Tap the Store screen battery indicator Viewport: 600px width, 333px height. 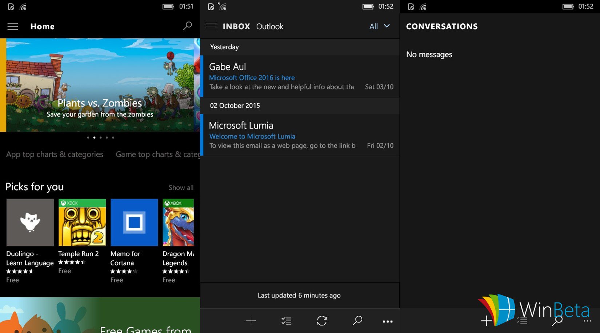click(x=168, y=7)
